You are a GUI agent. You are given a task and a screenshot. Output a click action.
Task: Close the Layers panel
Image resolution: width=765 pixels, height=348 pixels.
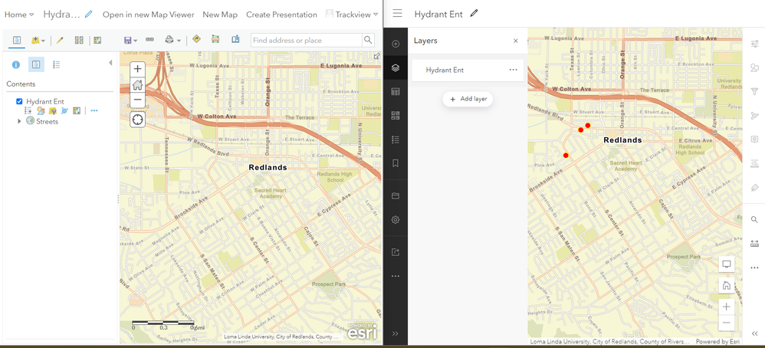point(516,41)
